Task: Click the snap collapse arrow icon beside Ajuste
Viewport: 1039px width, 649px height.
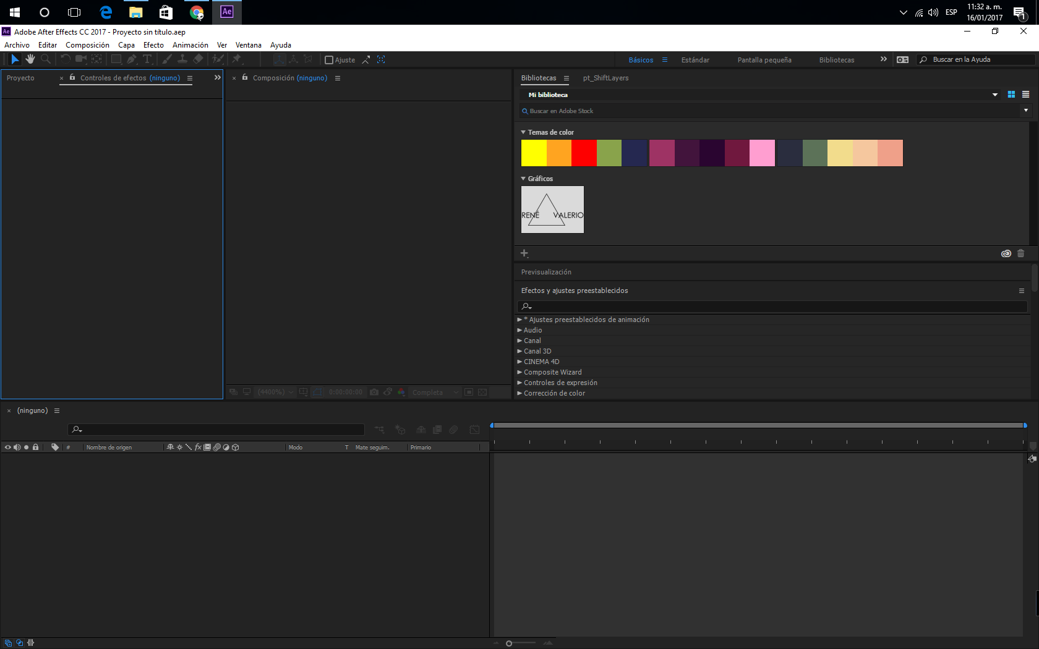Action: coord(366,60)
